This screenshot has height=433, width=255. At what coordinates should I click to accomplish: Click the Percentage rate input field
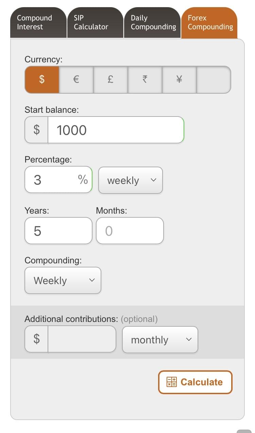(54, 180)
